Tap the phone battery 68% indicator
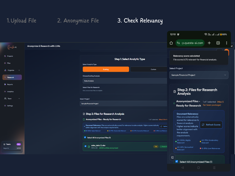The height and width of the screenshot is (176, 235). 224,34
